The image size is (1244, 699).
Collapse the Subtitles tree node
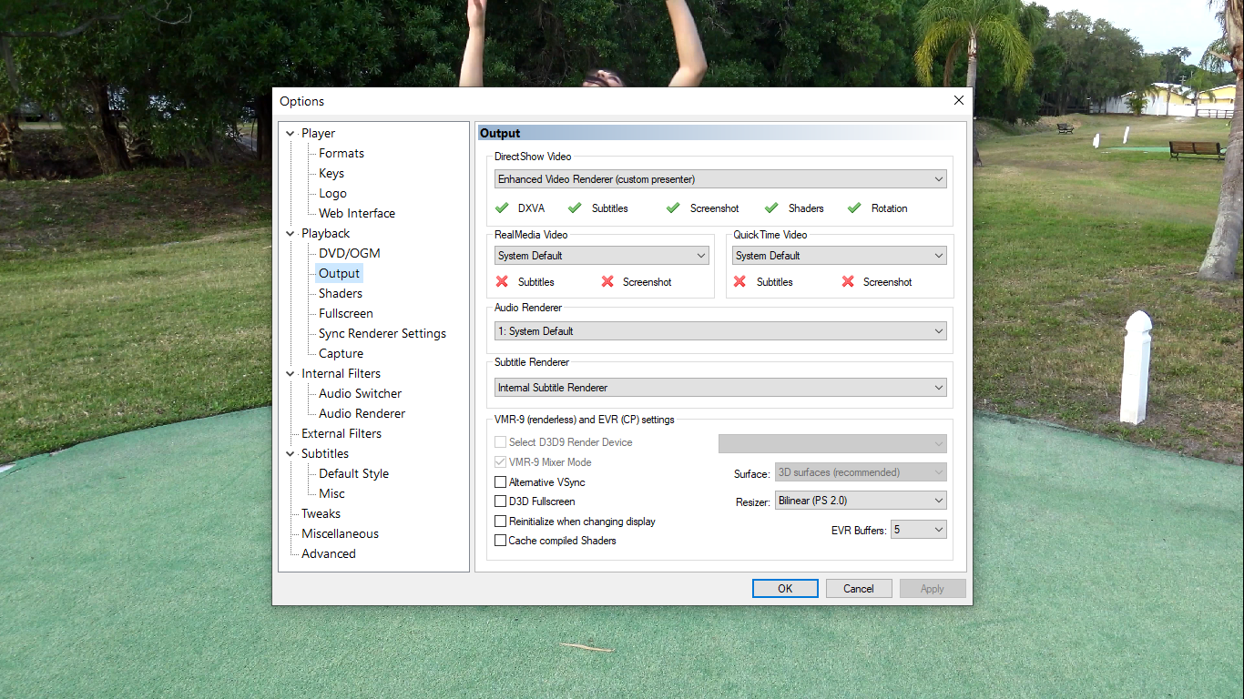[x=291, y=453]
